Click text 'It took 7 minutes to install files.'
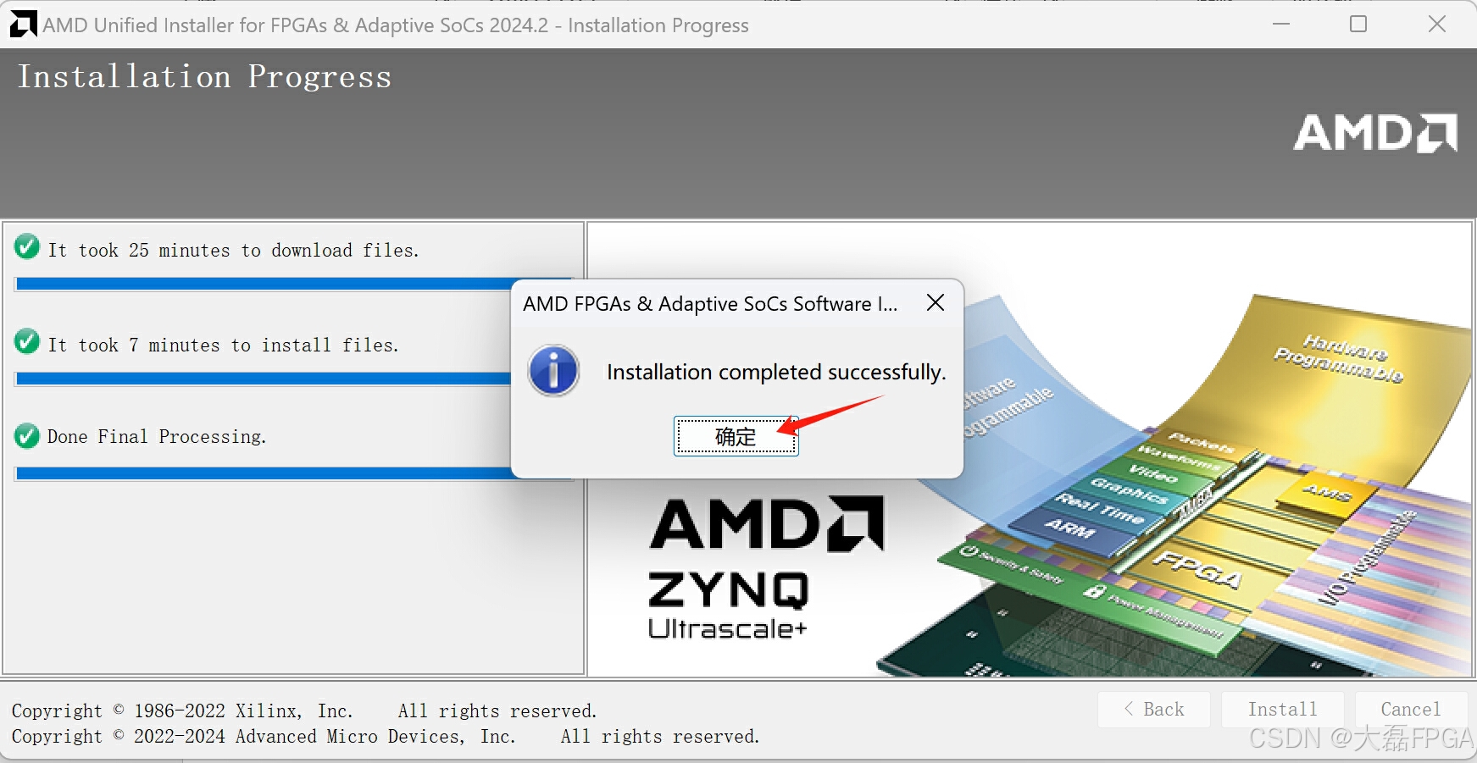The height and width of the screenshot is (763, 1477). tap(224, 346)
